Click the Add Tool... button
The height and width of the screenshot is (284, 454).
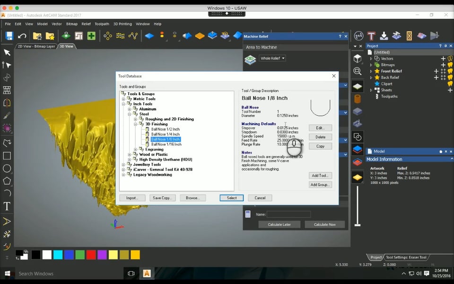pyautogui.click(x=320, y=176)
